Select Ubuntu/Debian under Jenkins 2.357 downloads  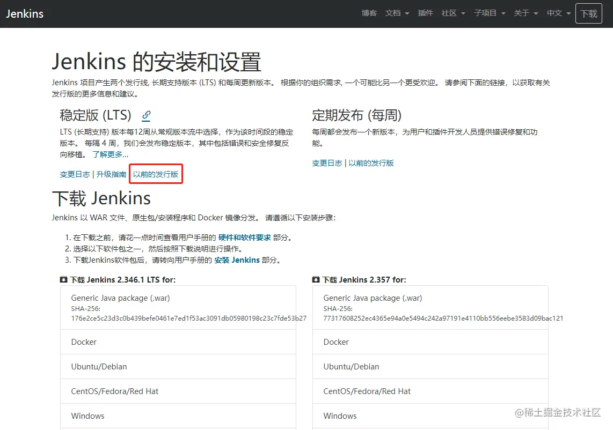tap(430, 366)
